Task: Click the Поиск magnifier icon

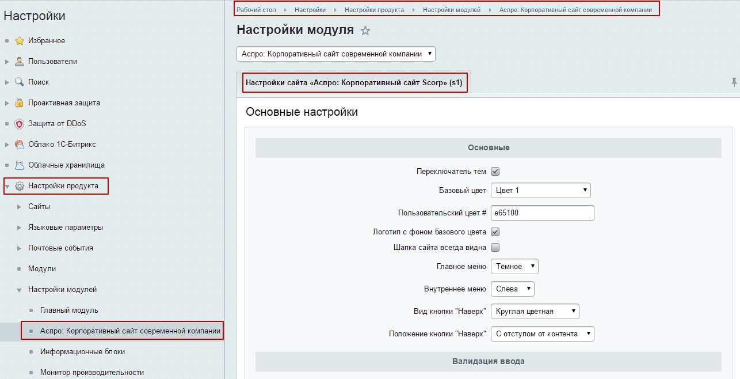Action: 19,82
